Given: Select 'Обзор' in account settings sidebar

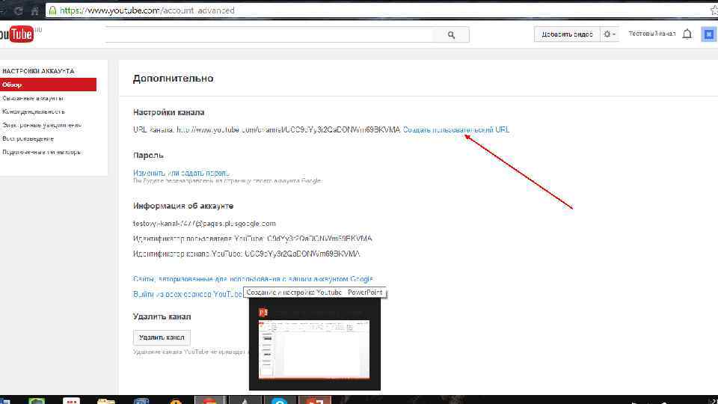Looking at the screenshot, I should [48, 85].
